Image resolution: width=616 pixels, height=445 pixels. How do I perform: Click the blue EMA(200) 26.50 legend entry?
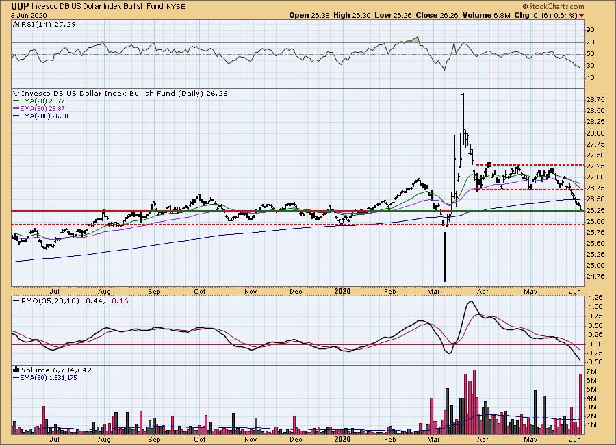pyautogui.click(x=40, y=116)
